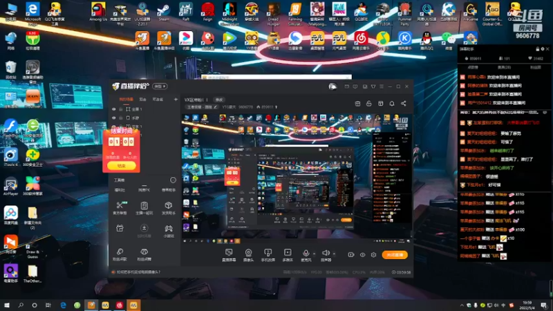Image resolution: width=553 pixels, height=311 pixels.
Task: Open the Windows Start menu
Action: [x=7, y=305]
